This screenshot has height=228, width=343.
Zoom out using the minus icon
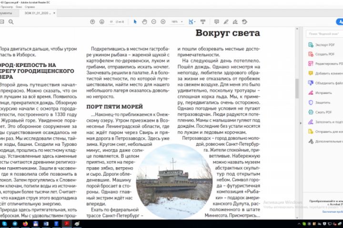154,22
